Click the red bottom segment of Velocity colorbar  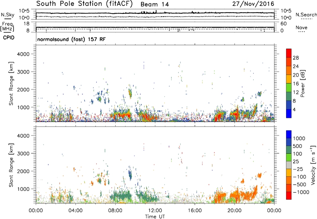pos(289,196)
